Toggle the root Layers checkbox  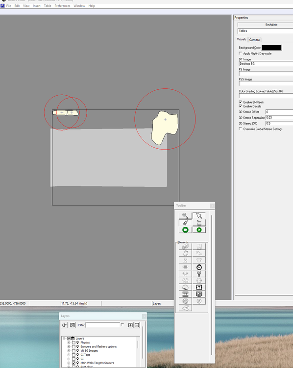point(69,339)
